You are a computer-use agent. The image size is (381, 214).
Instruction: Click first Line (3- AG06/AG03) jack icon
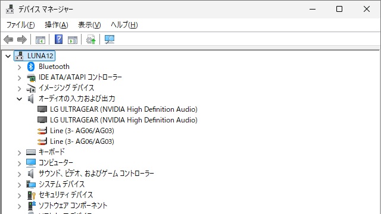tap(42, 131)
